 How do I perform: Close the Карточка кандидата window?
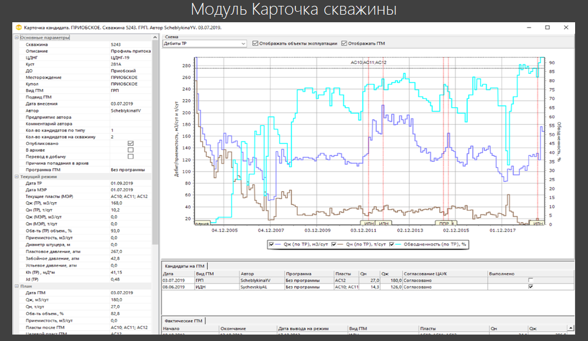[566, 28]
